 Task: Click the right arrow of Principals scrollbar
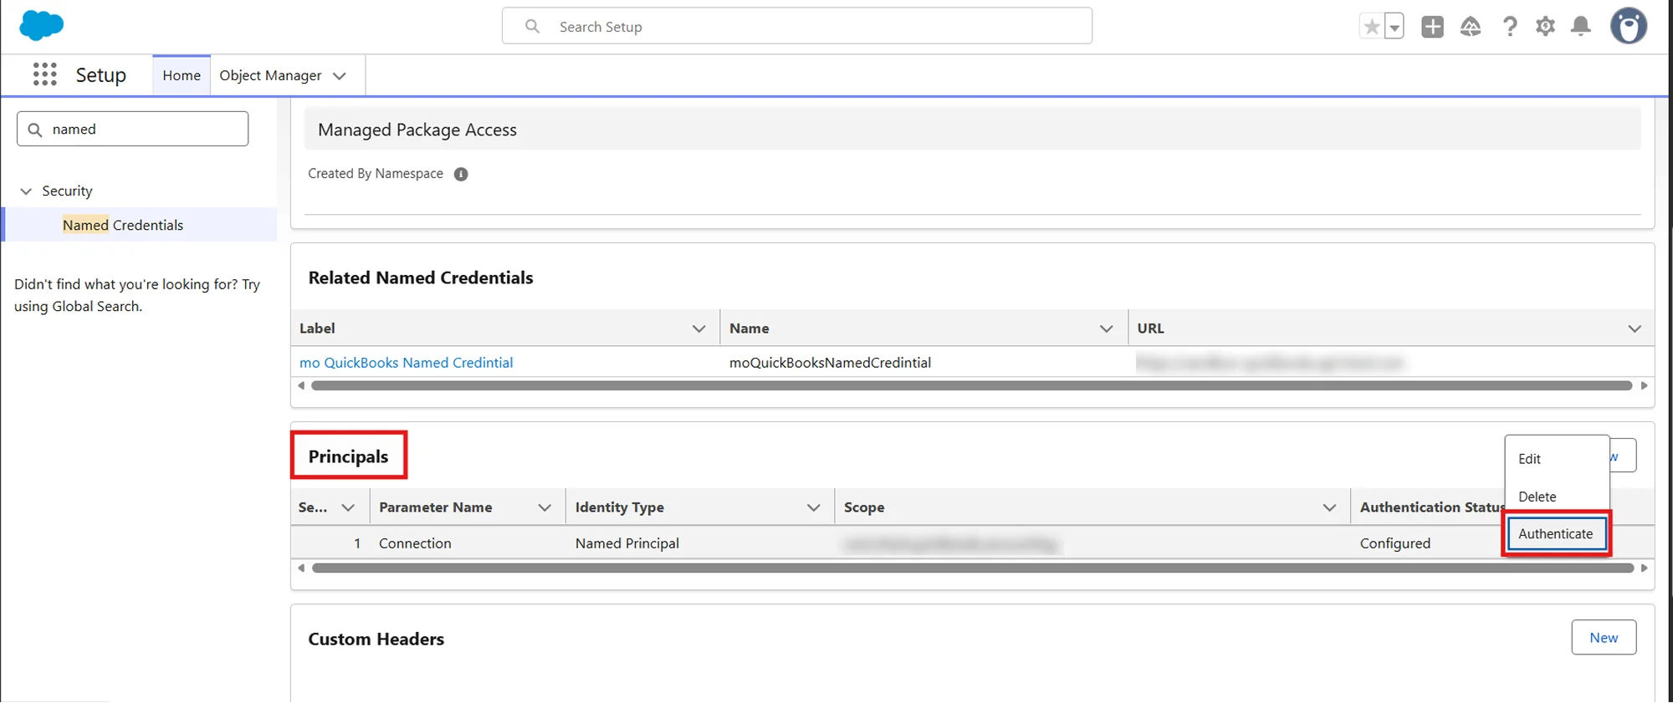tap(1645, 568)
